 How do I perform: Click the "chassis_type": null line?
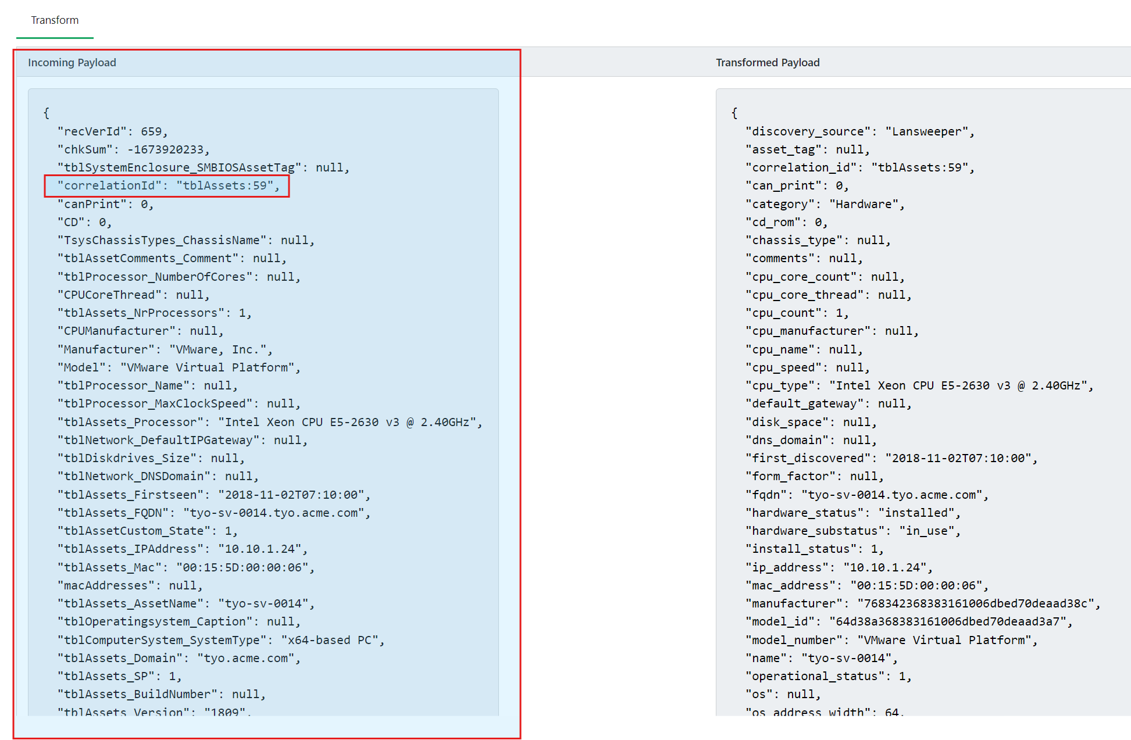818,240
